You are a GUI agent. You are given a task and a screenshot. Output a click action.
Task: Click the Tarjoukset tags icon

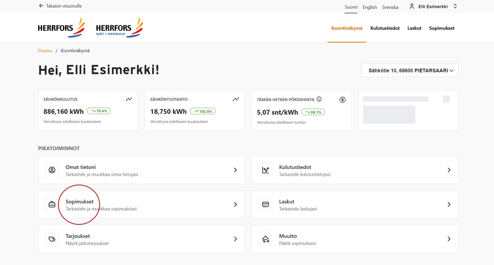click(52, 239)
